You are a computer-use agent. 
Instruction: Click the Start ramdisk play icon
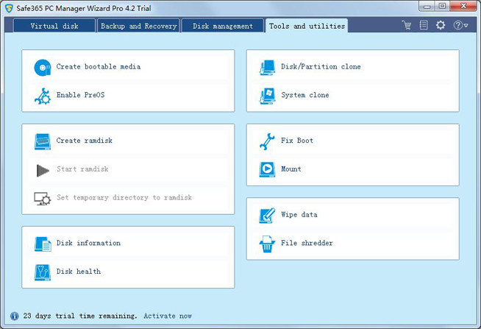[43, 170]
